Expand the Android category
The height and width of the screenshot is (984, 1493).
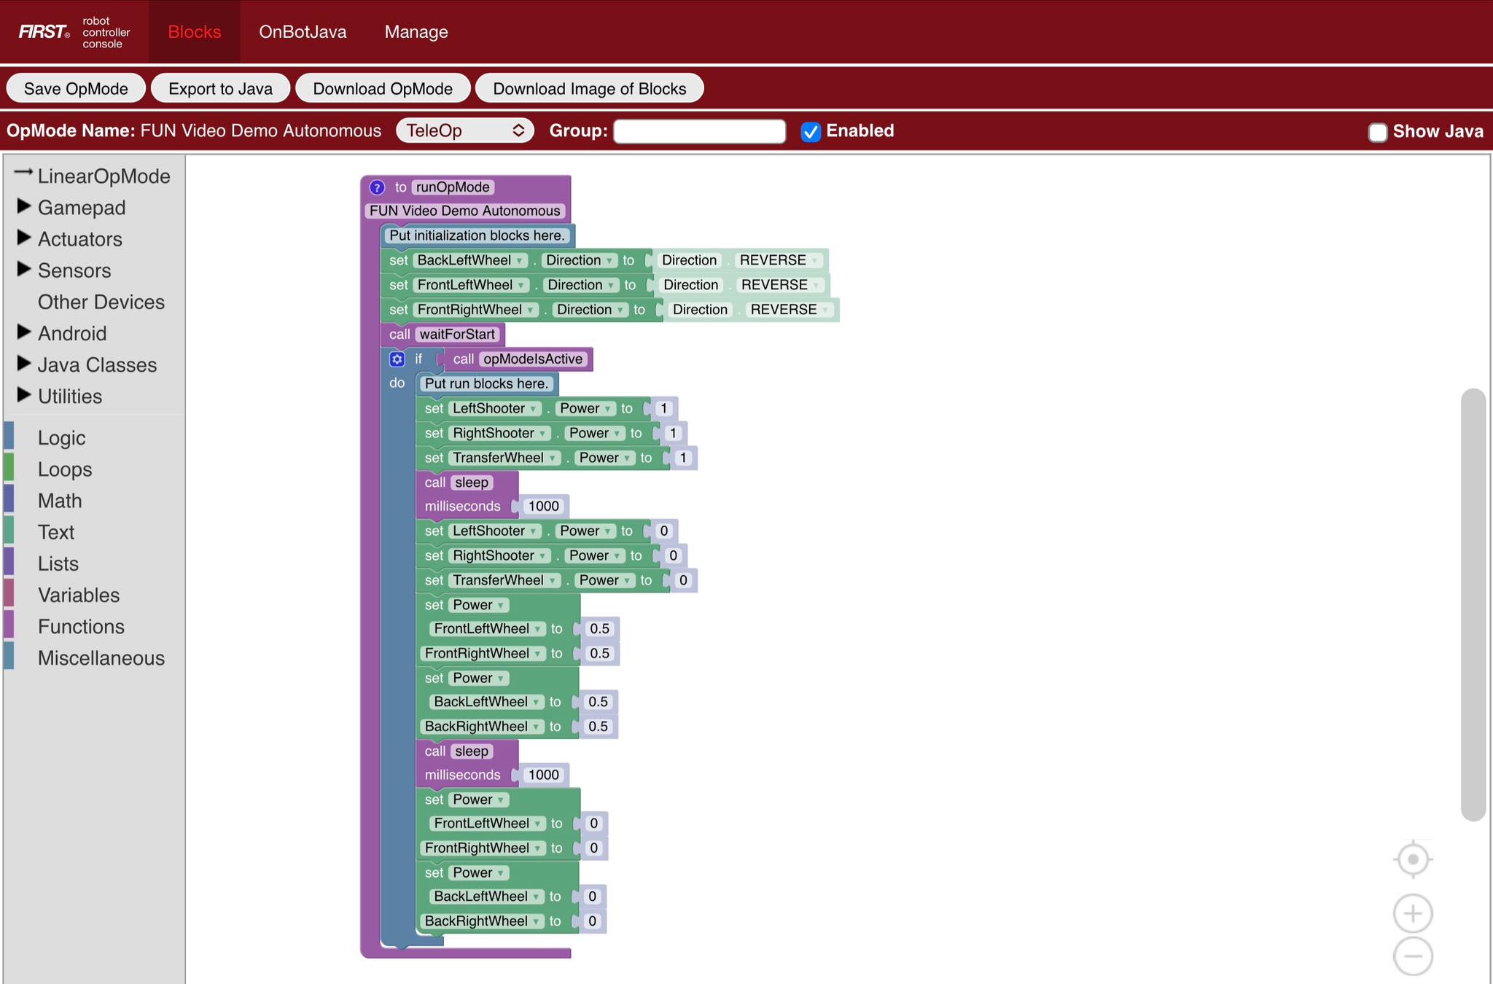click(x=24, y=332)
